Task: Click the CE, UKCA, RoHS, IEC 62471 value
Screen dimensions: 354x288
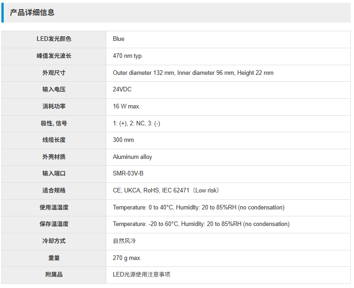Action: tap(166, 191)
